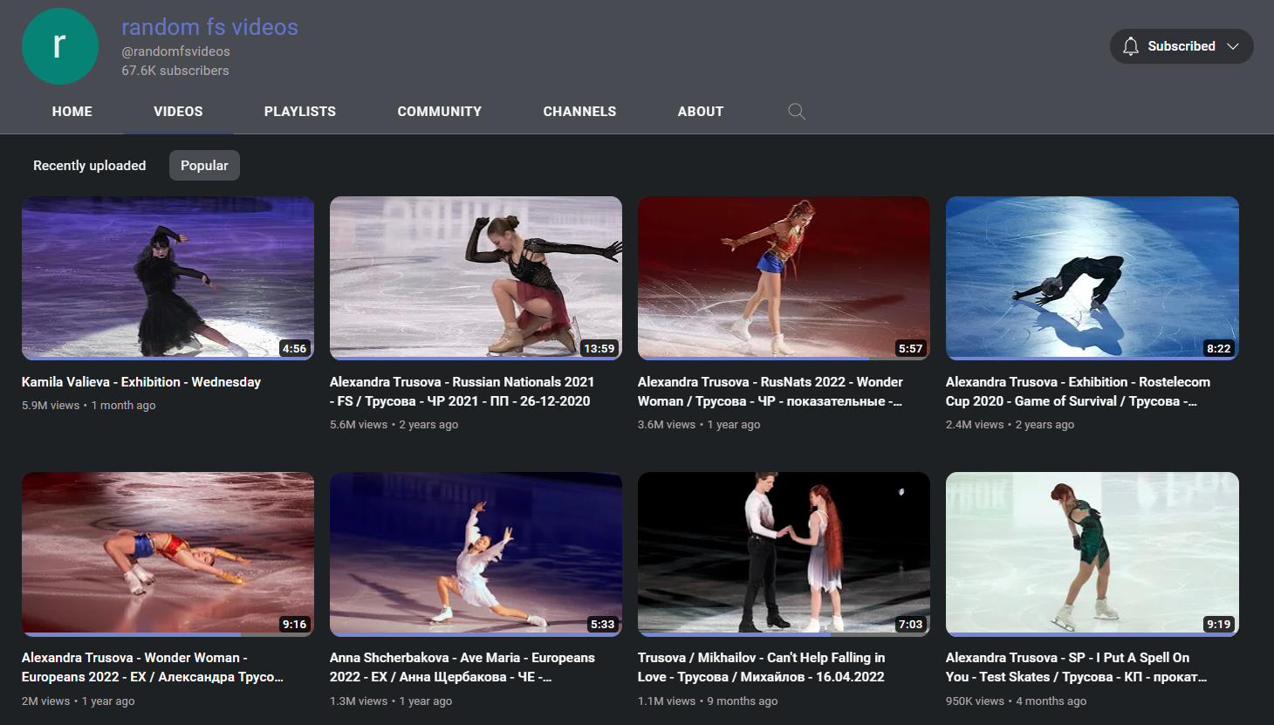Select the Recently uploaded sort chip

[89, 166]
